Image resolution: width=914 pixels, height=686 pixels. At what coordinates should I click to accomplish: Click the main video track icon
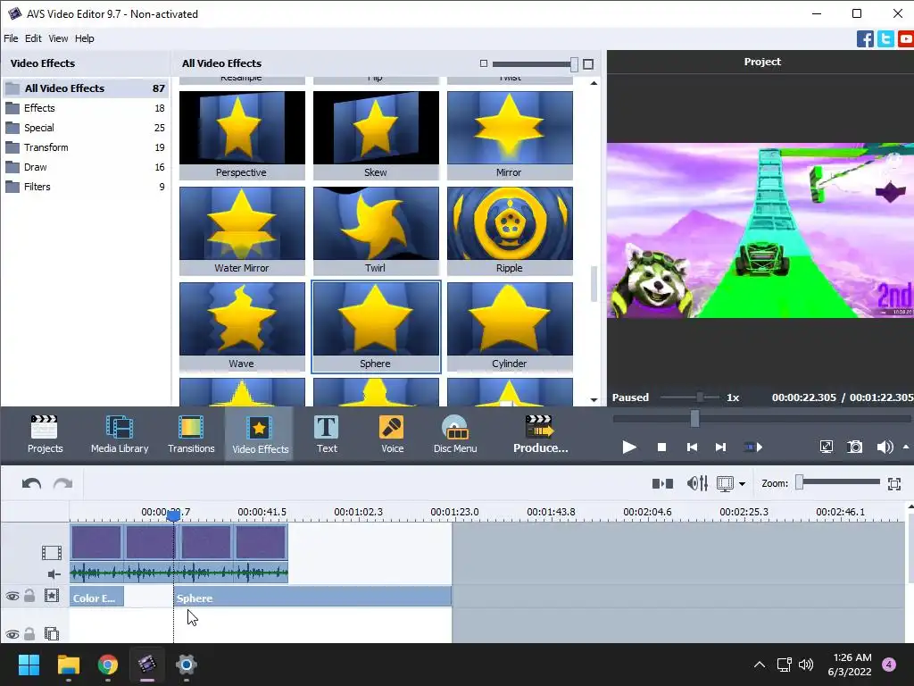tap(51, 552)
